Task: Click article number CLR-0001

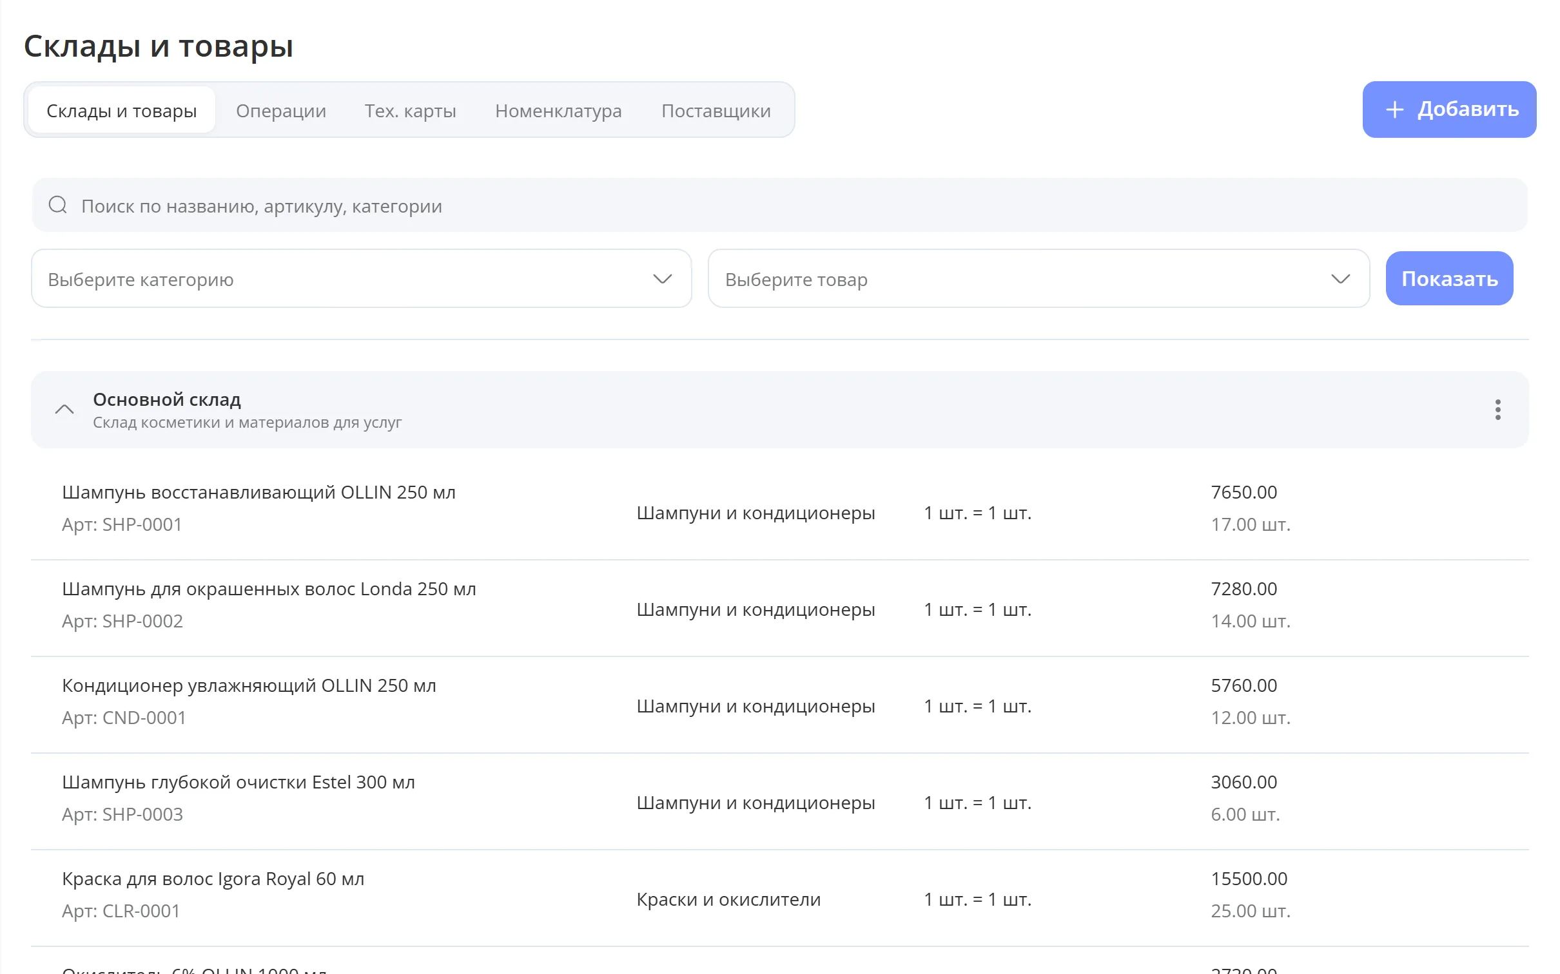Action: 121,911
